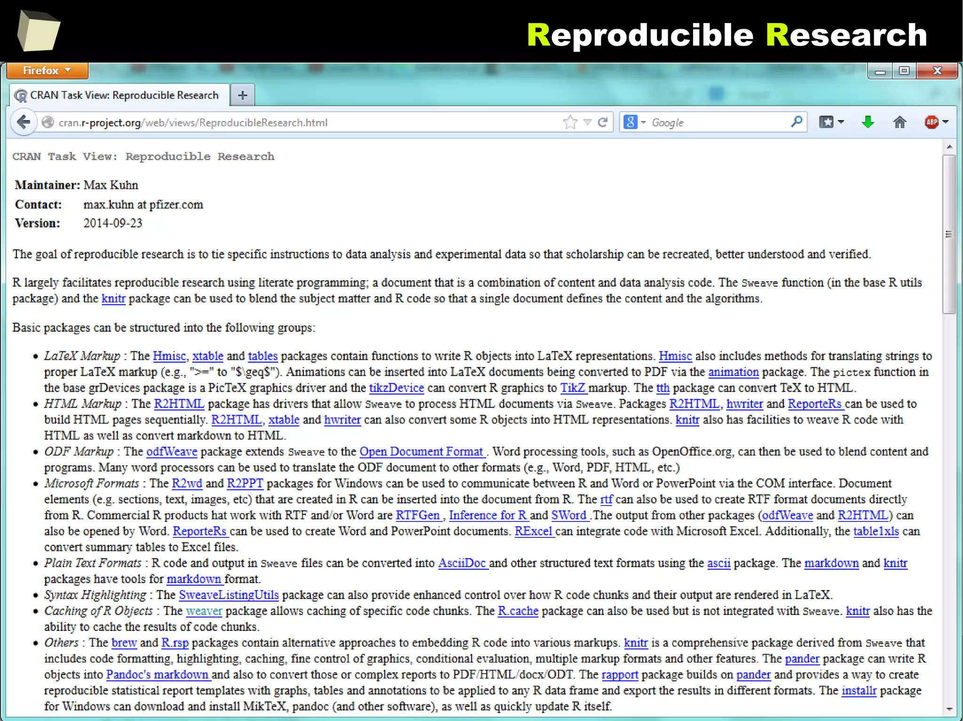This screenshot has width=963, height=721.
Task: Click the maintainer name 'Max Kuhn'
Action: (111, 185)
